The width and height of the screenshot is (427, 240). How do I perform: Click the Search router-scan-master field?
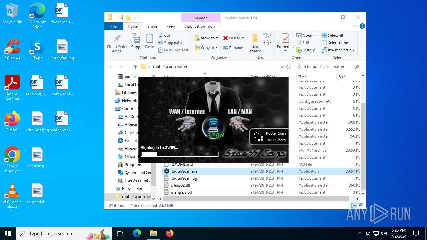328,67
